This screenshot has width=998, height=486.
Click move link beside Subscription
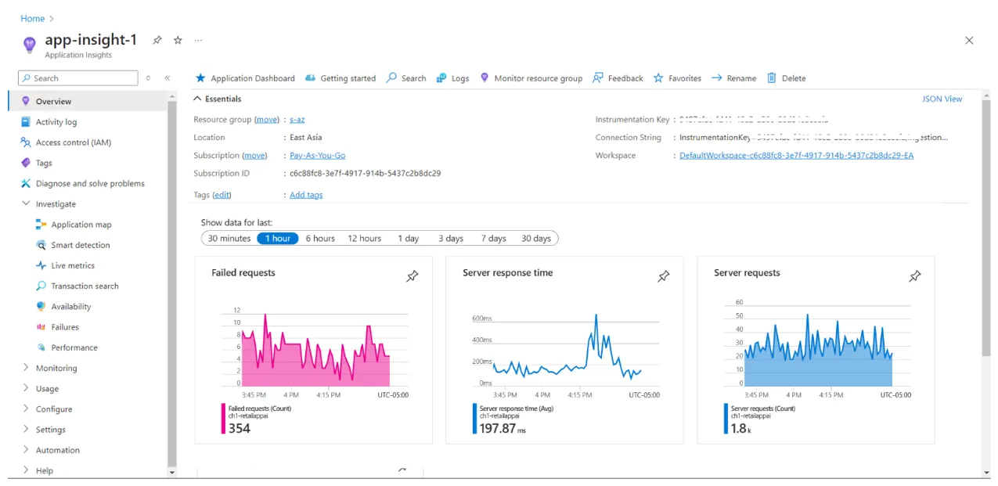tap(254, 156)
